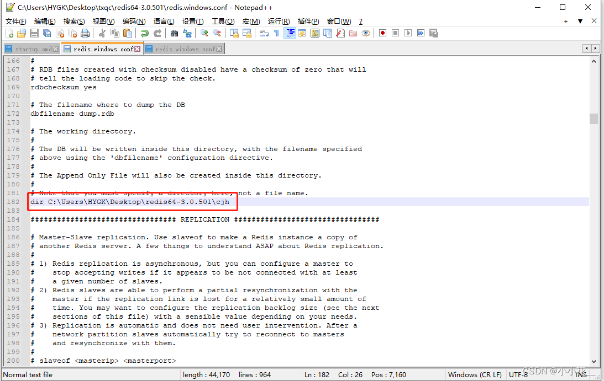Open the ? help menu

click(360, 22)
